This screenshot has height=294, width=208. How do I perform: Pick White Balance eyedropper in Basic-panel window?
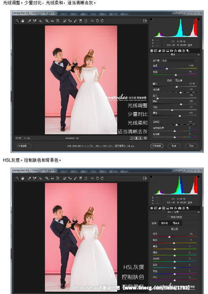point(29,21)
